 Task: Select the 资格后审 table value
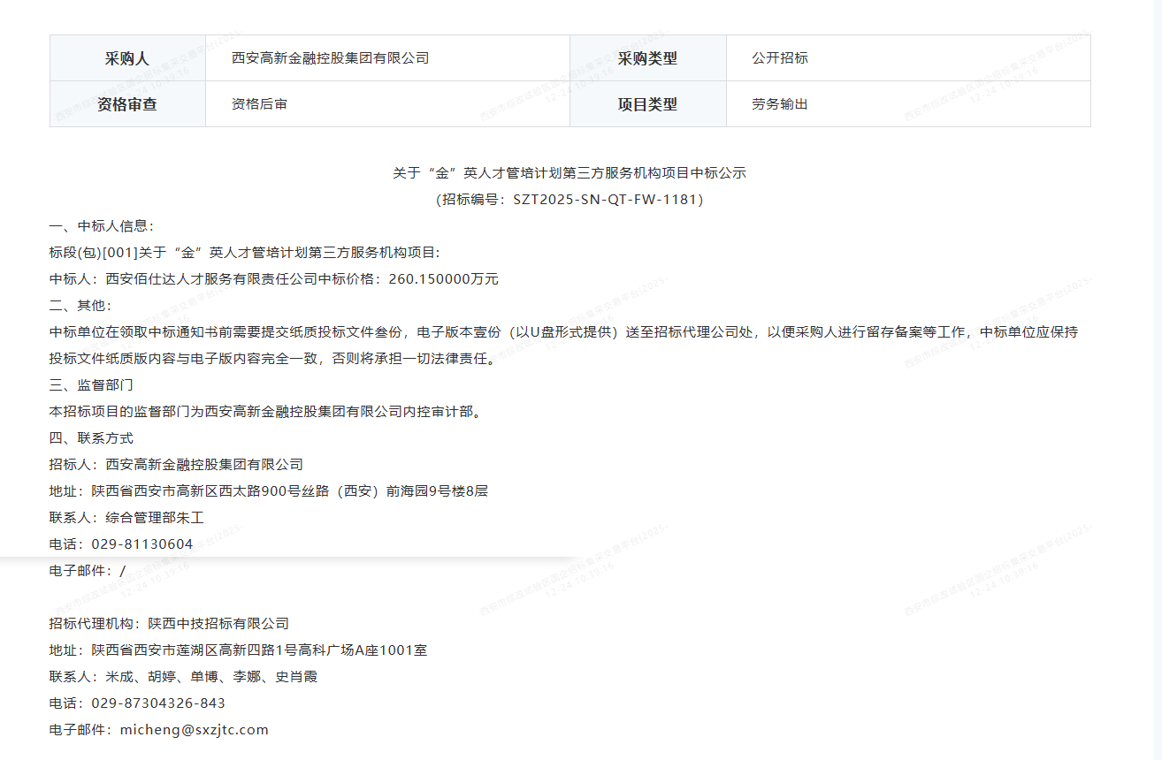[259, 104]
